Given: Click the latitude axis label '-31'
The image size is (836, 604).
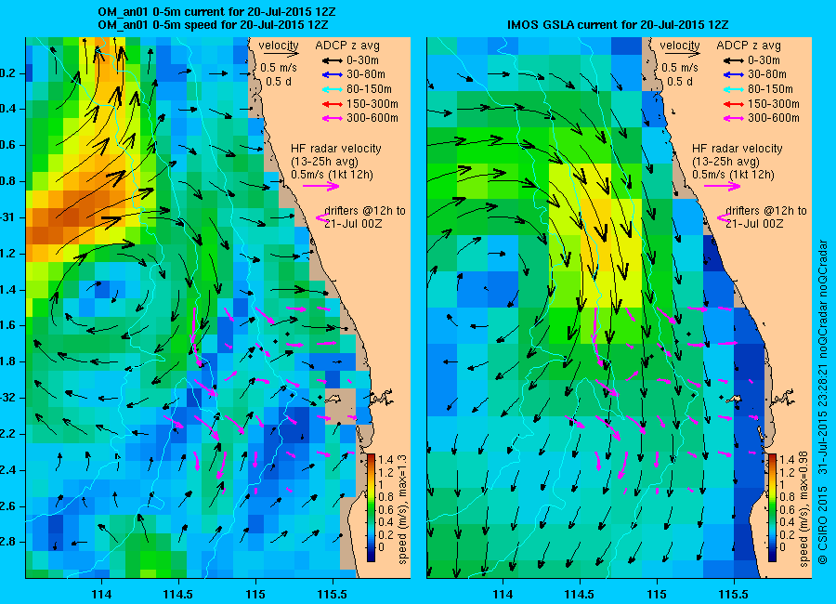Looking at the screenshot, I should tap(8, 217).
